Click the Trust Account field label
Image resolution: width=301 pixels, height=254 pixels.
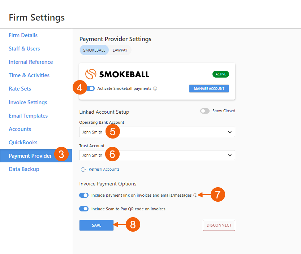click(92, 146)
